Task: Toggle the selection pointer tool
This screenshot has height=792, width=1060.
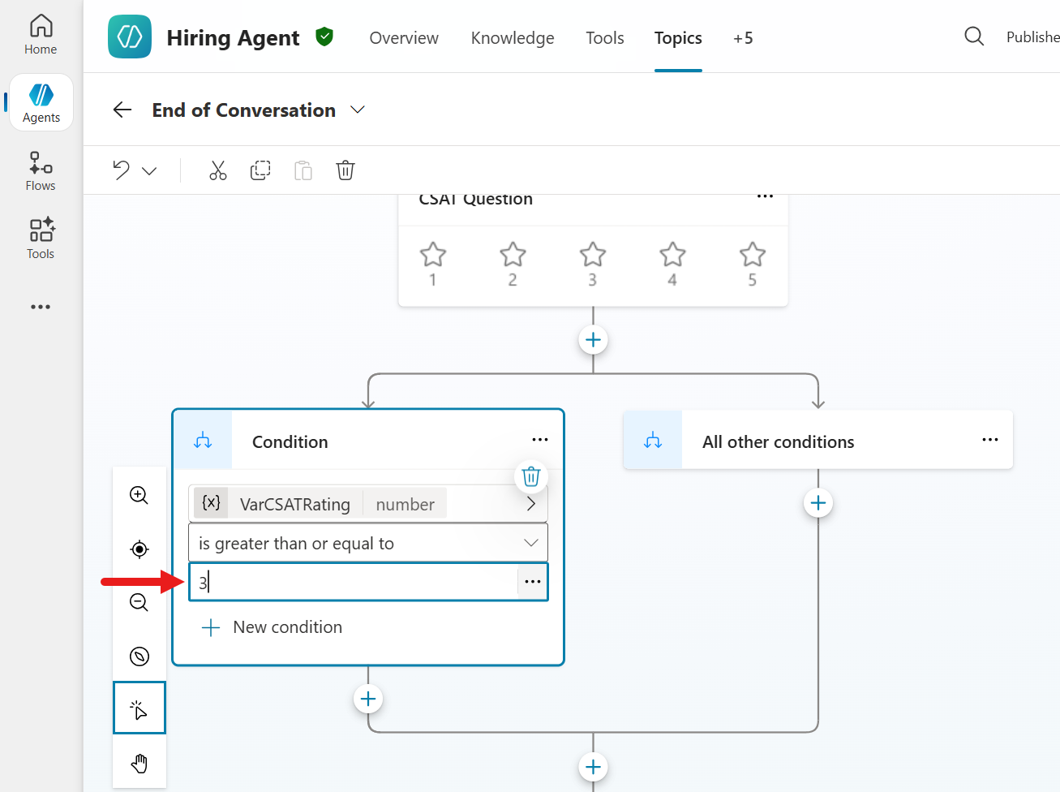Action: 139,708
